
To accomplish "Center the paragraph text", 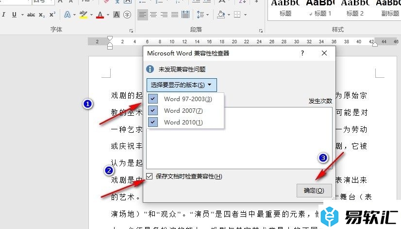I will [x=153, y=15].
